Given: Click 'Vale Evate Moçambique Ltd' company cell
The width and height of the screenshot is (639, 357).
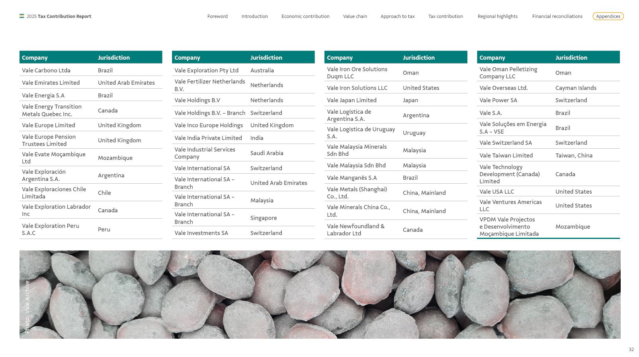Looking at the screenshot, I should [x=54, y=158].
